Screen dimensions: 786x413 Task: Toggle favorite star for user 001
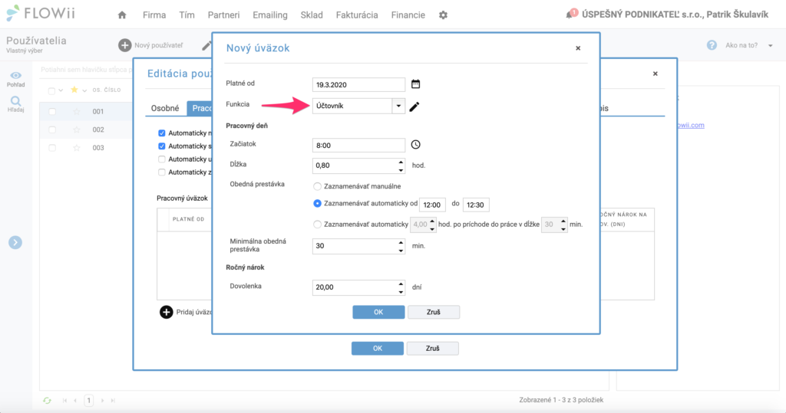pos(76,111)
